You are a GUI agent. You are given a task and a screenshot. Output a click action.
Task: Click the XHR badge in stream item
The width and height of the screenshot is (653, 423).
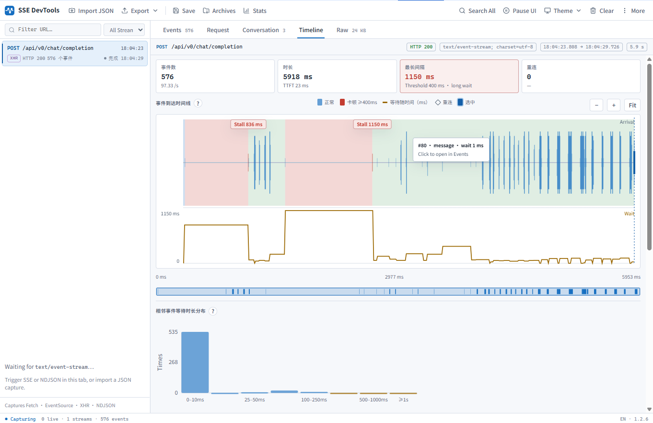tap(14, 58)
